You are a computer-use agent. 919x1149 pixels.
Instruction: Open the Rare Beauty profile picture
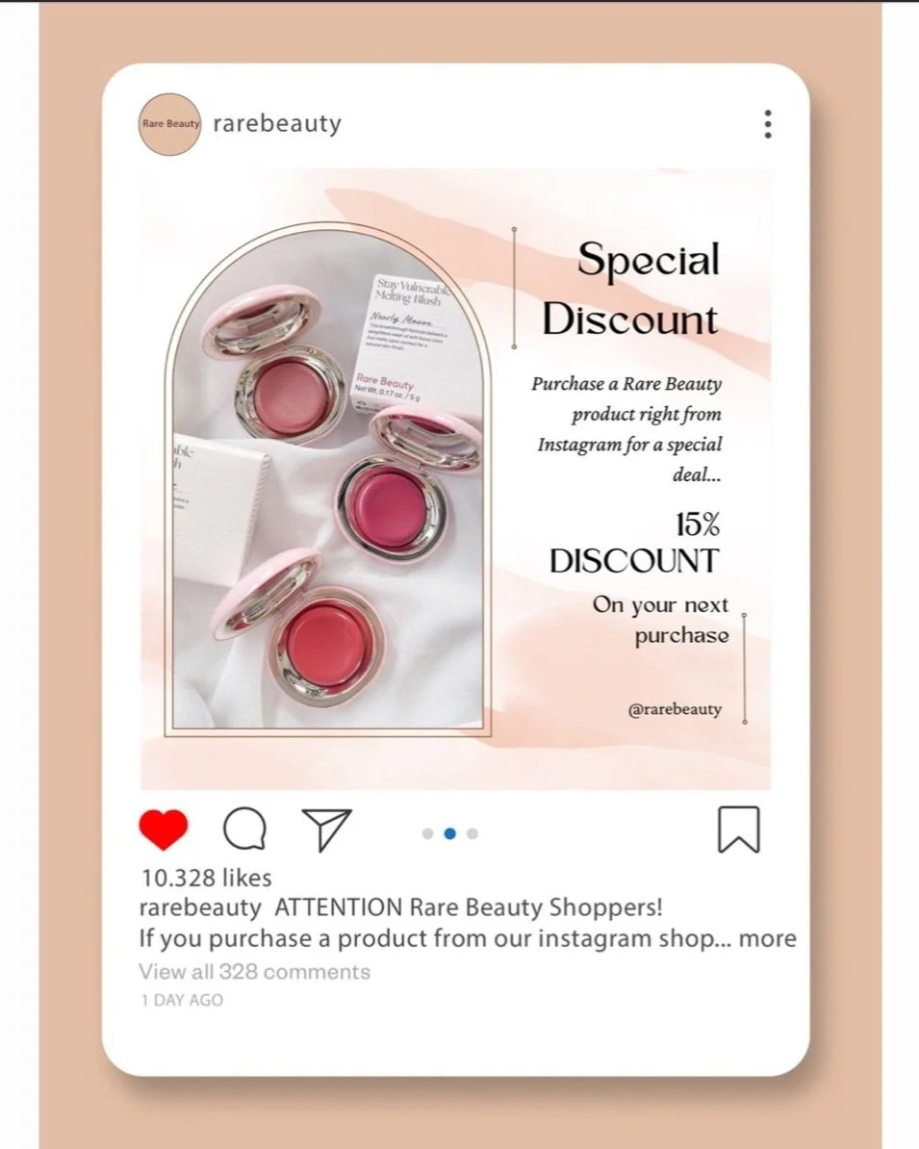[x=170, y=124]
